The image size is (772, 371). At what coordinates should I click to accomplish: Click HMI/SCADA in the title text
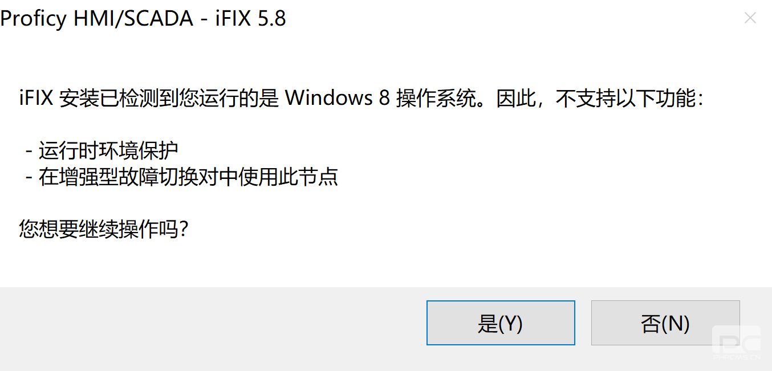pos(133,19)
